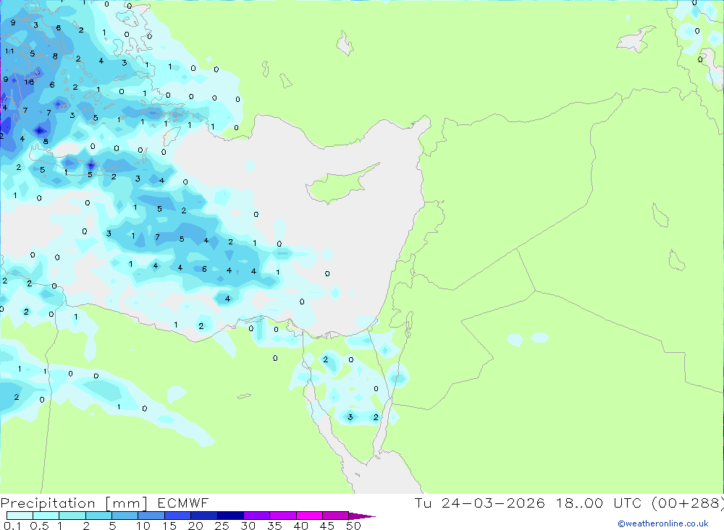Viewport: 724px width, 530px height.
Task: Click the 45–50 mm legend color swatch
Action: (335, 516)
